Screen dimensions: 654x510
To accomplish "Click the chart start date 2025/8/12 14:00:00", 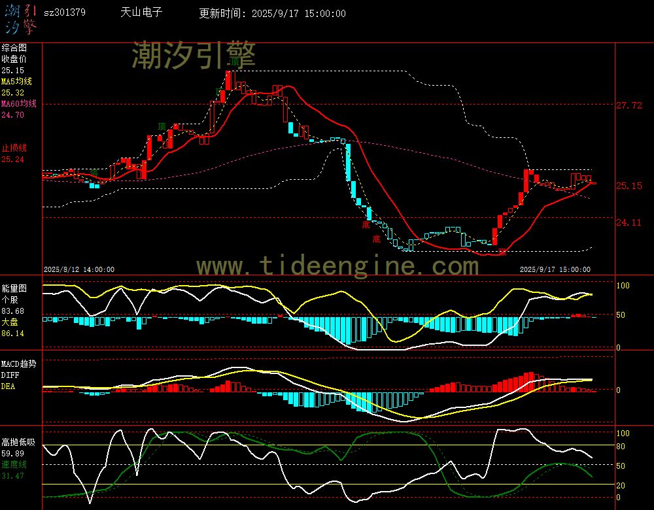I will coord(79,270).
